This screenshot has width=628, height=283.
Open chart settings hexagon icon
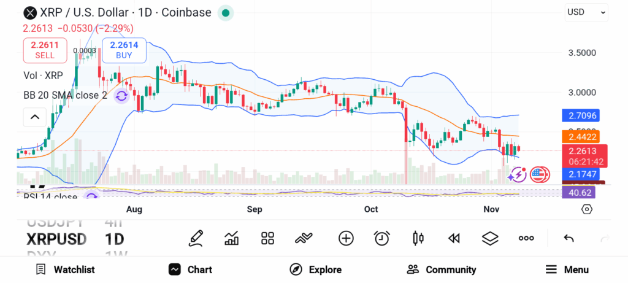point(587,209)
